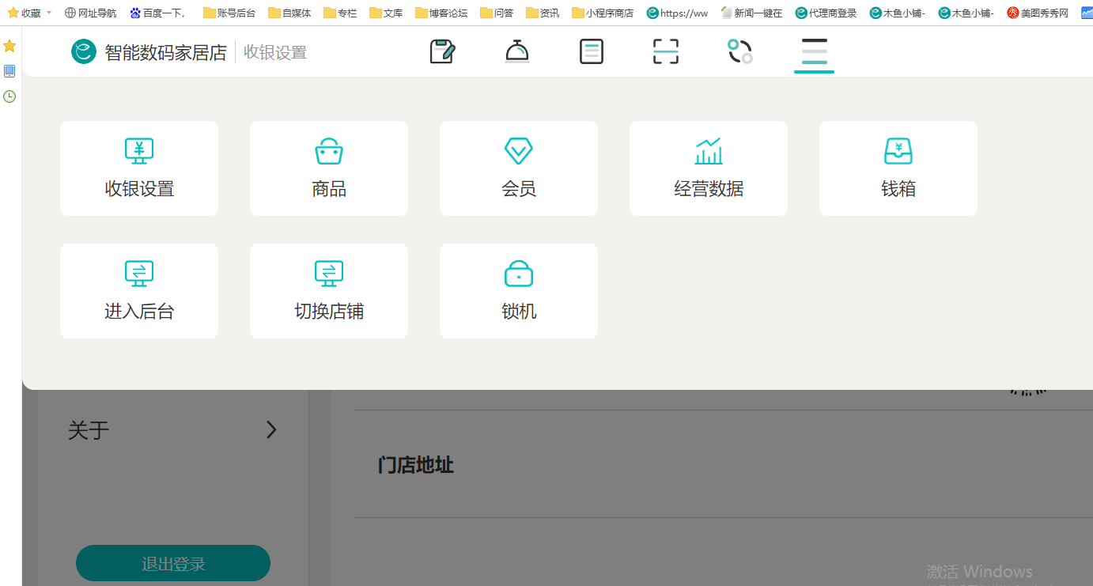Open the 小程序商店 bookmark folder
Viewport: 1093px width, 586px height.
tap(603, 13)
